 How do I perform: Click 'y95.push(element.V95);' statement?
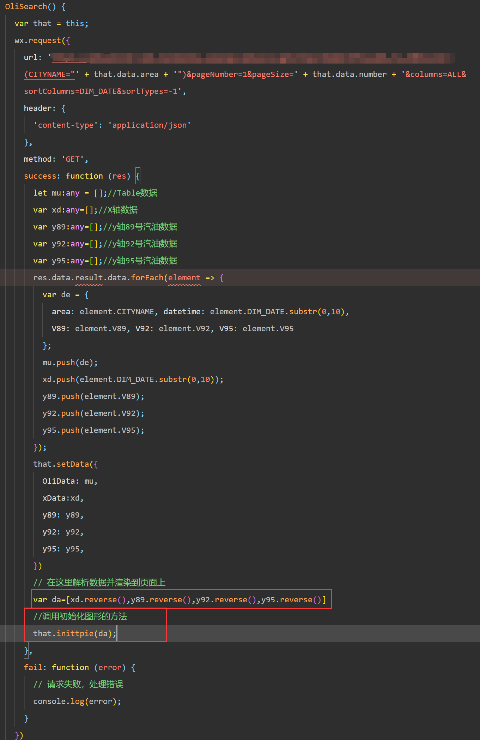click(x=93, y=430)
